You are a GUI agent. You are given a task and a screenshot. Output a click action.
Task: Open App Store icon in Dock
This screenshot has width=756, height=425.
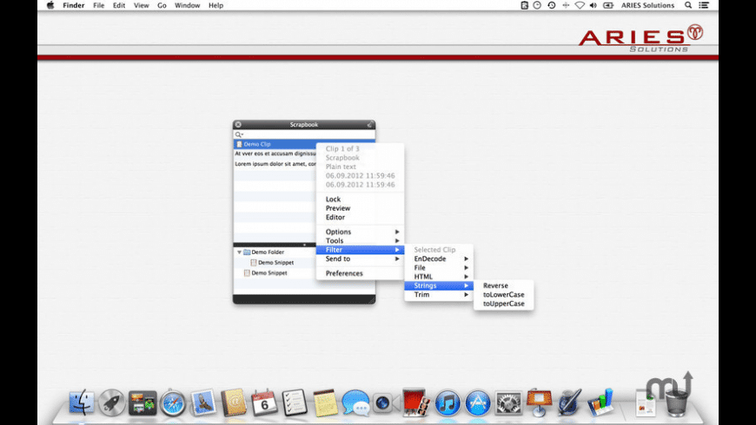(x=477, y=402)
